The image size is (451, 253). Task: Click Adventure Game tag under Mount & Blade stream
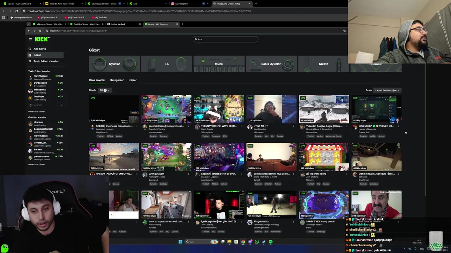click(333, 136)
